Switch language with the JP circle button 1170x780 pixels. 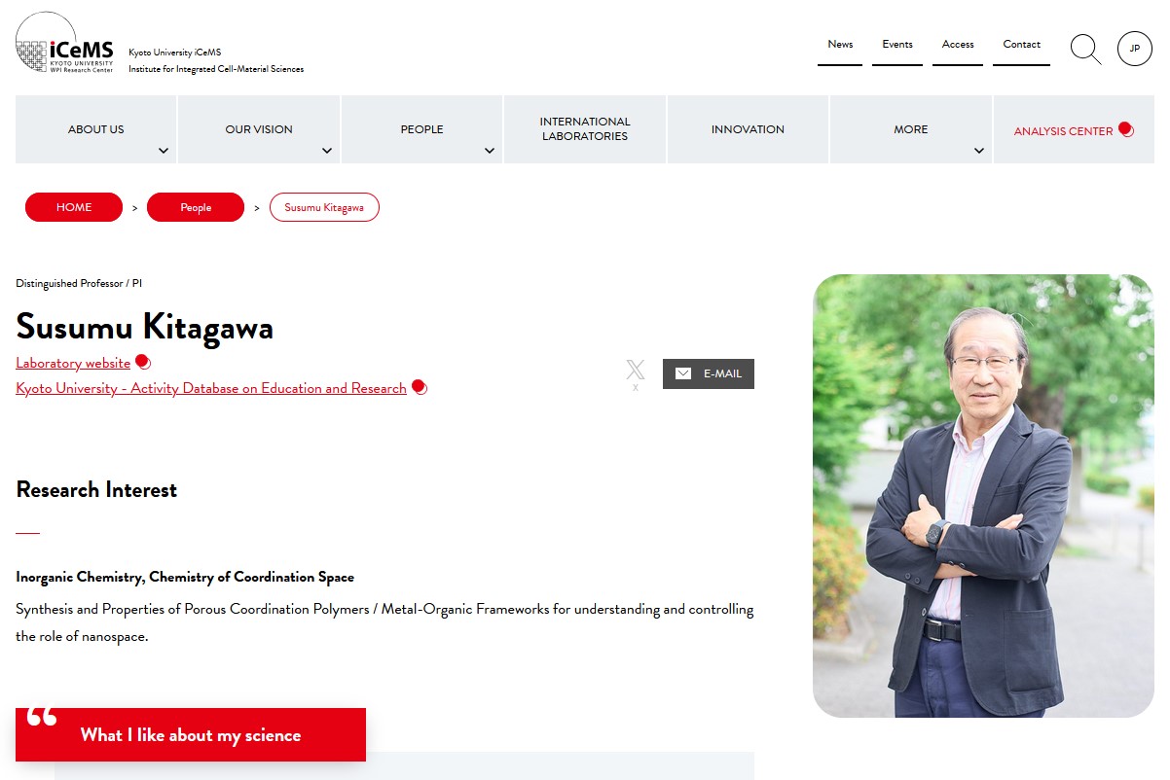(x=1134, y=49)
